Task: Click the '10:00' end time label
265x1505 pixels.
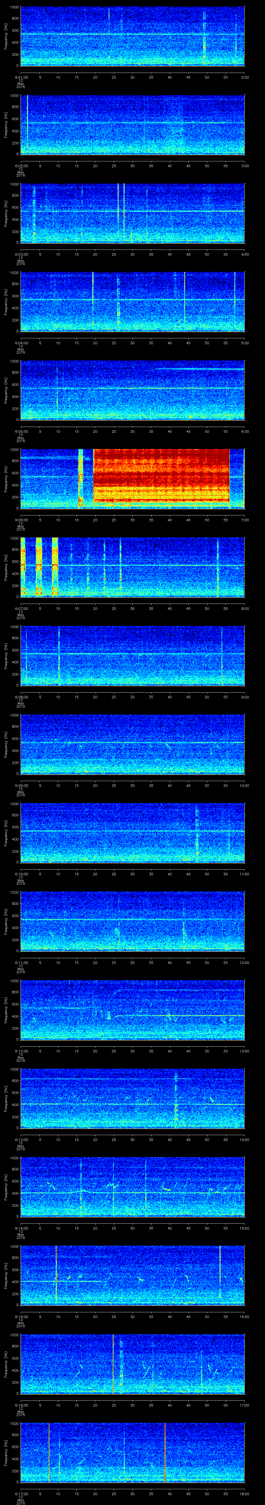Action: click(x=244, y=785)
